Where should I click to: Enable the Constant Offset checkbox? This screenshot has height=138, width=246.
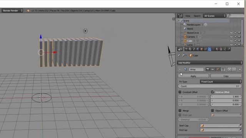[180, 92]
